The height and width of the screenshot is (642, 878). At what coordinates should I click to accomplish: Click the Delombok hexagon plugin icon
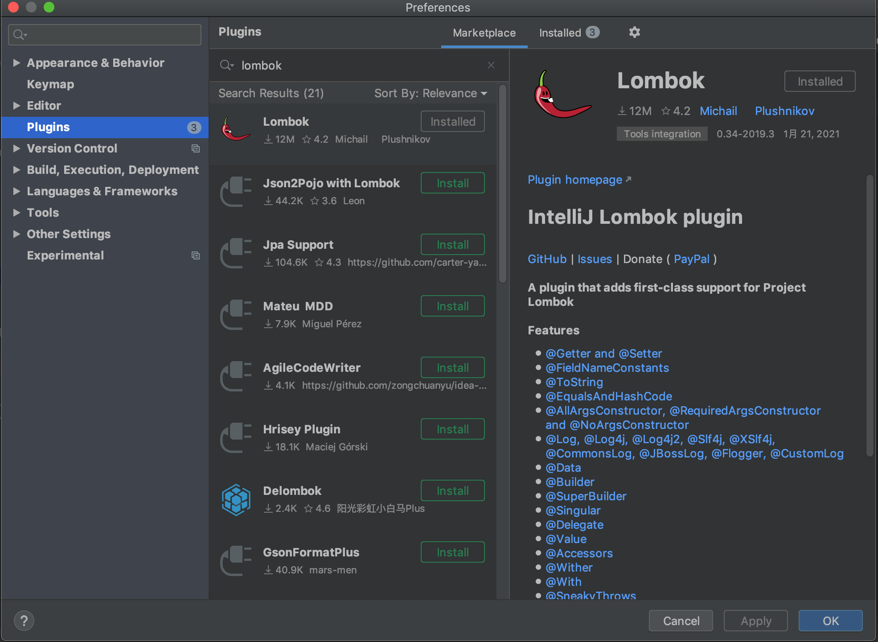236,500
